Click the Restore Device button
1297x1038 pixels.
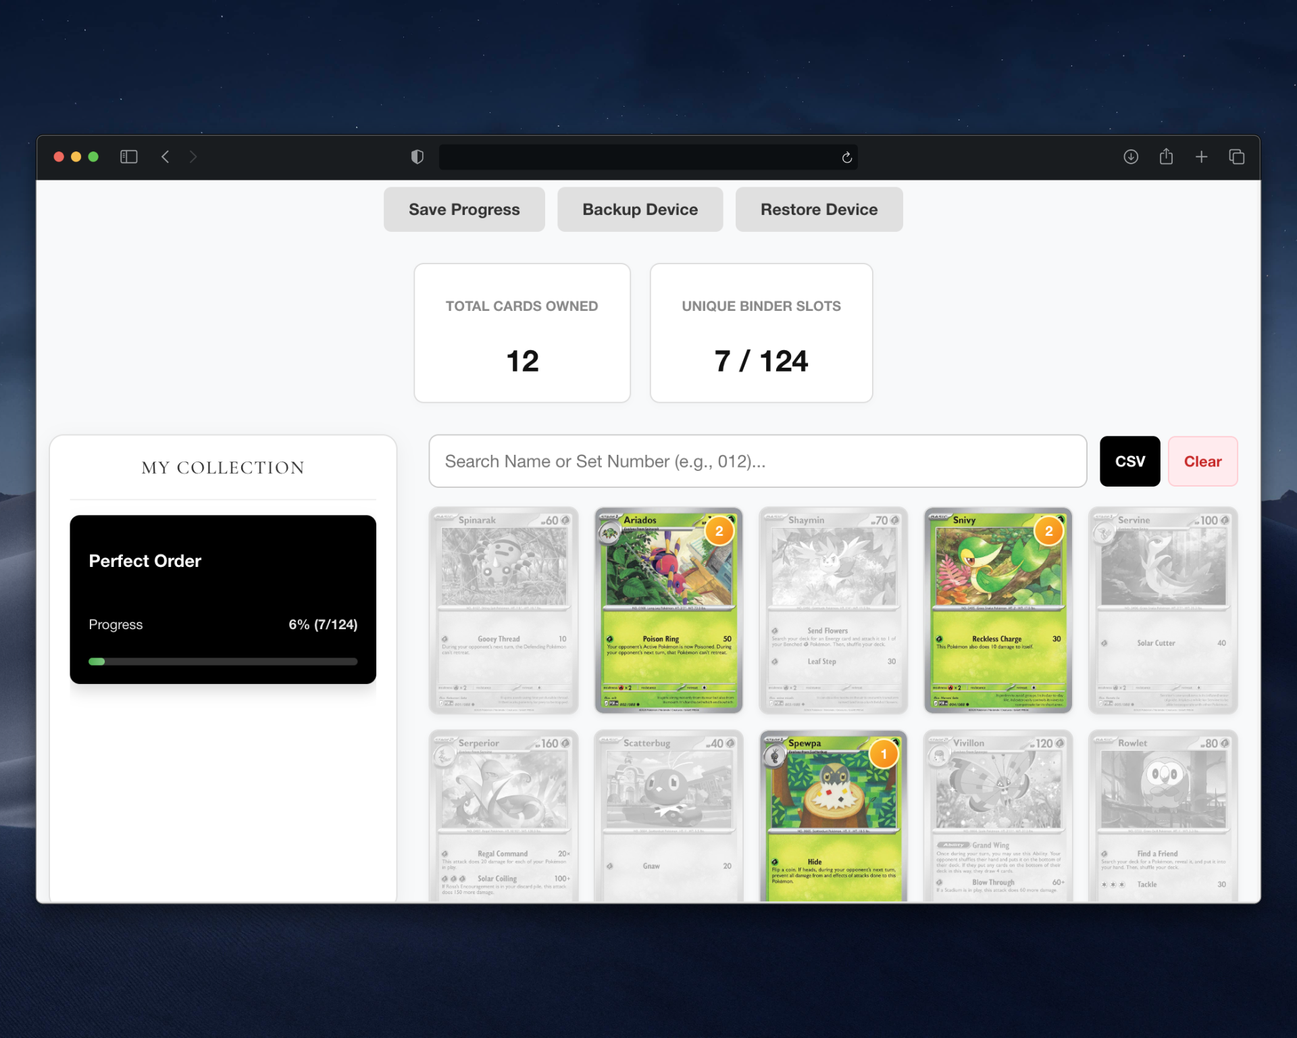click(819, 209)
